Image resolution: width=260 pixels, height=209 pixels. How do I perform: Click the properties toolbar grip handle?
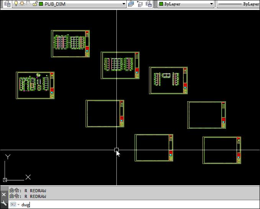[x=155, y=4]
